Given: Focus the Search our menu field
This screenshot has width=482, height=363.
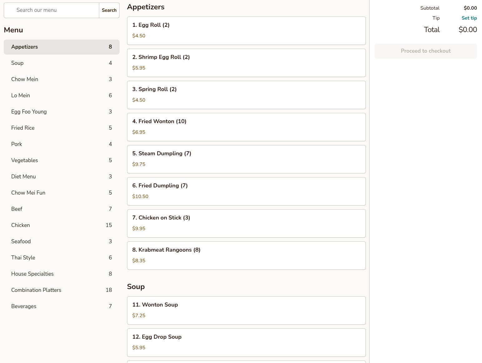Looking at the screenshot, I should click(52, 10).
